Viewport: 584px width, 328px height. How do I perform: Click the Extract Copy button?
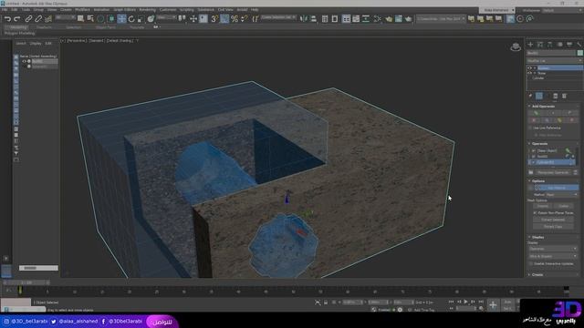click(x=553, y=227)
